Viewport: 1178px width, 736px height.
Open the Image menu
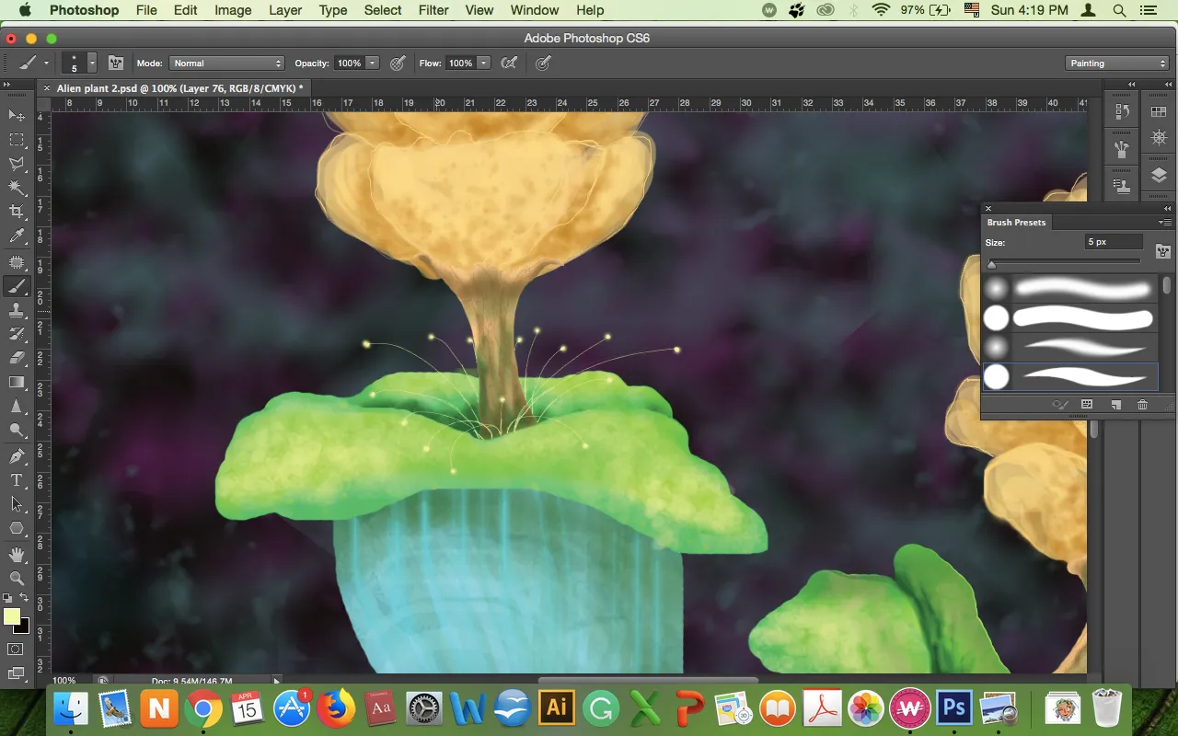[233, 10]
